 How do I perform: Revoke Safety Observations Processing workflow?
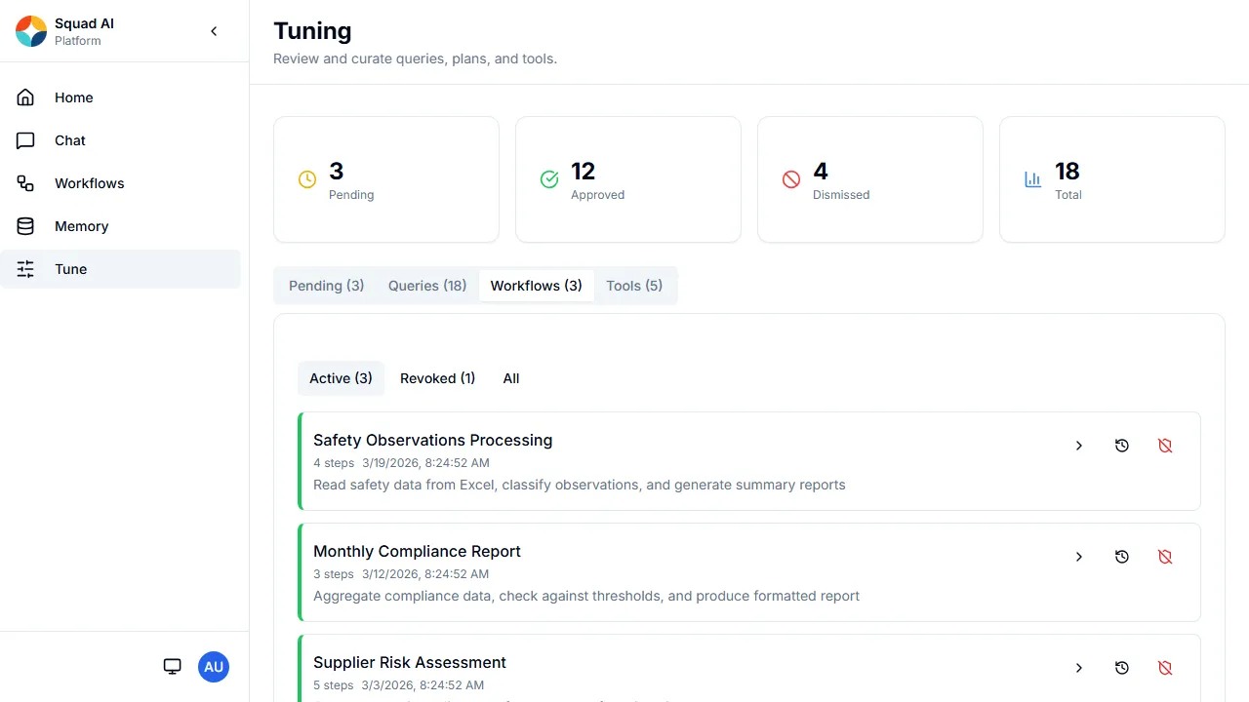coord(1165,446)
